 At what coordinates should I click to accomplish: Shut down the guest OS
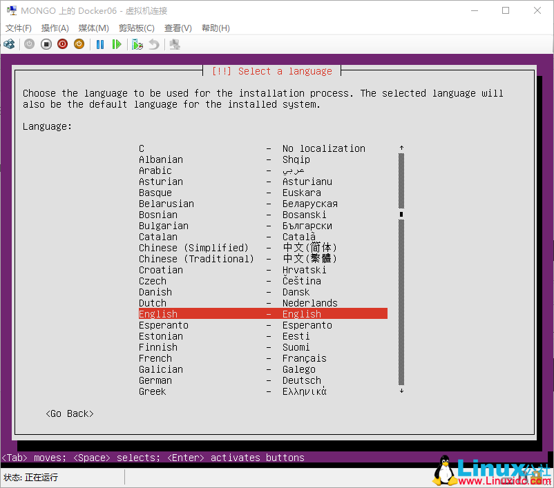(79, 44)
